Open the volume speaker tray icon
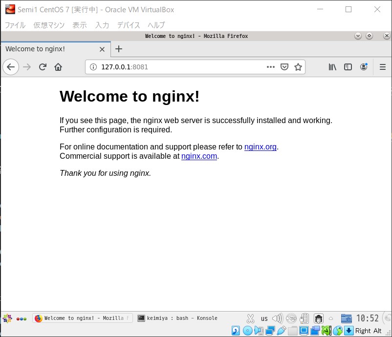 278,318
